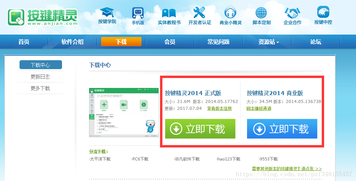
Task: Click 按键精灵2014 商业版 title text
Action: pyautogui.click(x=275, y=93)
